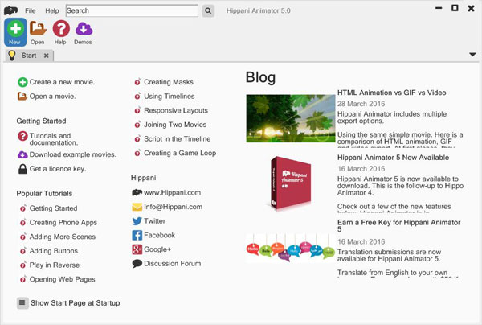Maximize the Hippani Animator window
The image size is (482, 325).
(455, 8)
